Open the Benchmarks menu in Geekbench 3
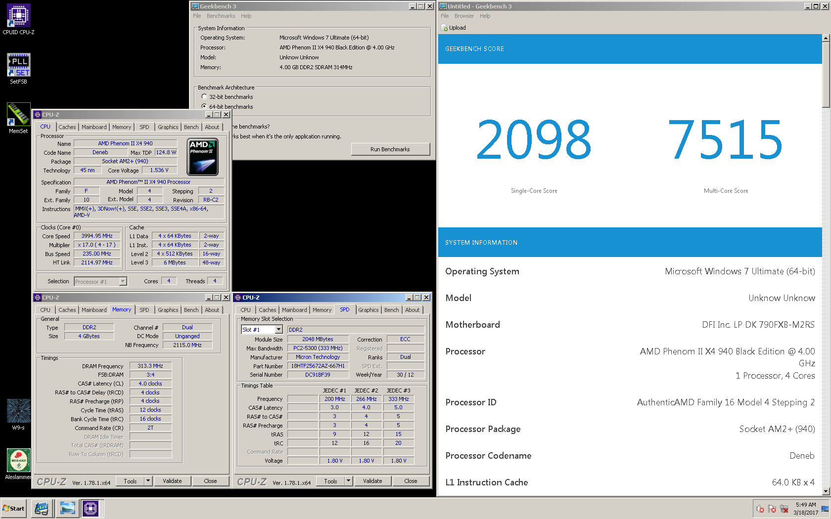 221,16
